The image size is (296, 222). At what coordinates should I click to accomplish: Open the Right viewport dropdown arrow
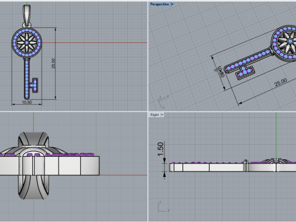pos(162,115)
